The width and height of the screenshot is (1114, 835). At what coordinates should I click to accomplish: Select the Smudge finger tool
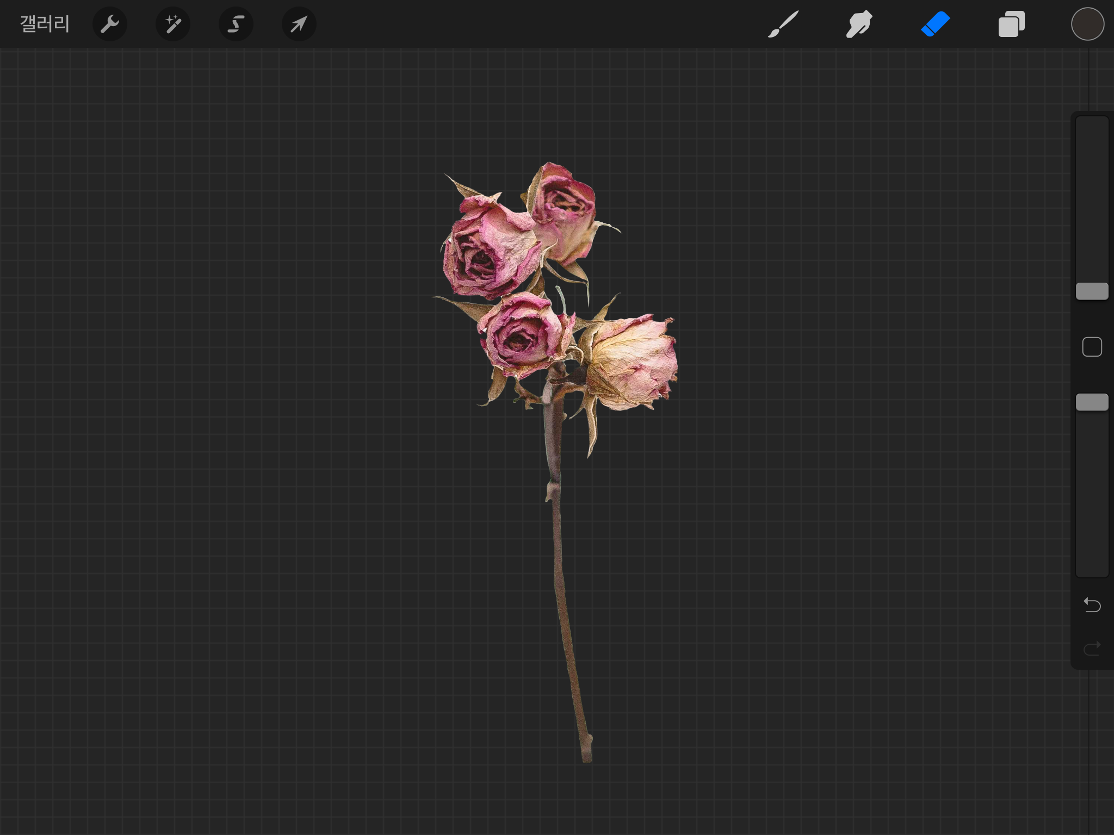point(859,24)
